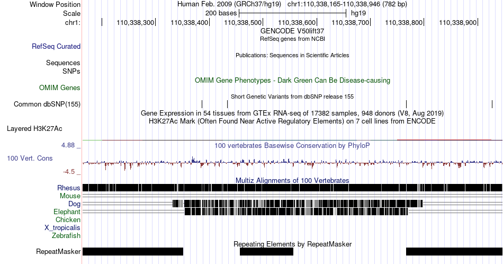This screenshot has height=264, width=503.
Task: Click the GENCODE V50lift37 track title
Action: pos(292,31)
